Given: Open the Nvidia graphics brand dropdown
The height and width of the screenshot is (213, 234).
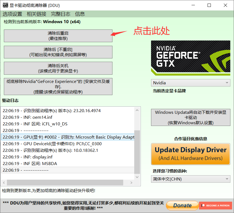Looking at the screenshot, I should pos(190,83).
